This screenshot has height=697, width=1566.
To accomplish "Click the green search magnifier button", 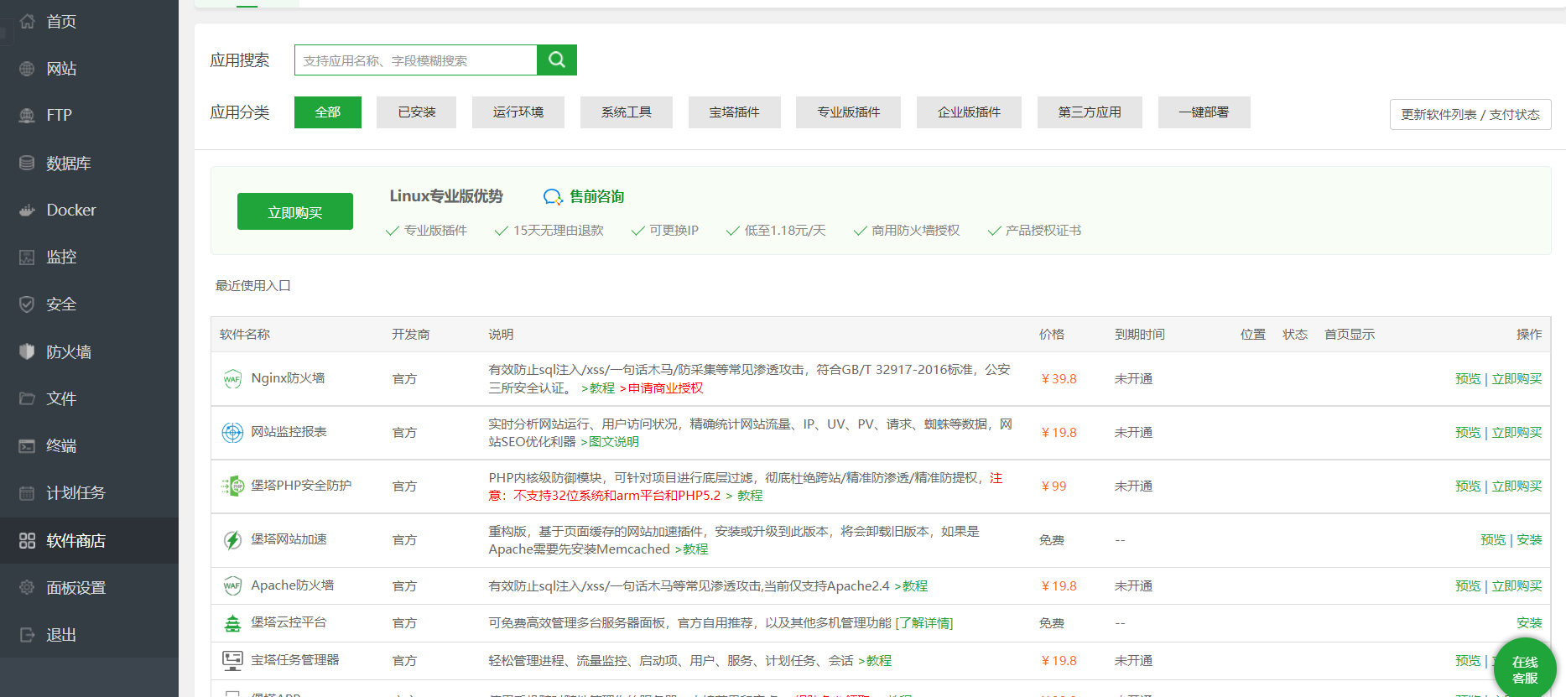I will pos(557,60).
